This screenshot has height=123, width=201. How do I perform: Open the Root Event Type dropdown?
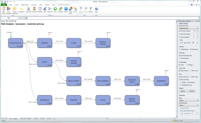point(189,28)
